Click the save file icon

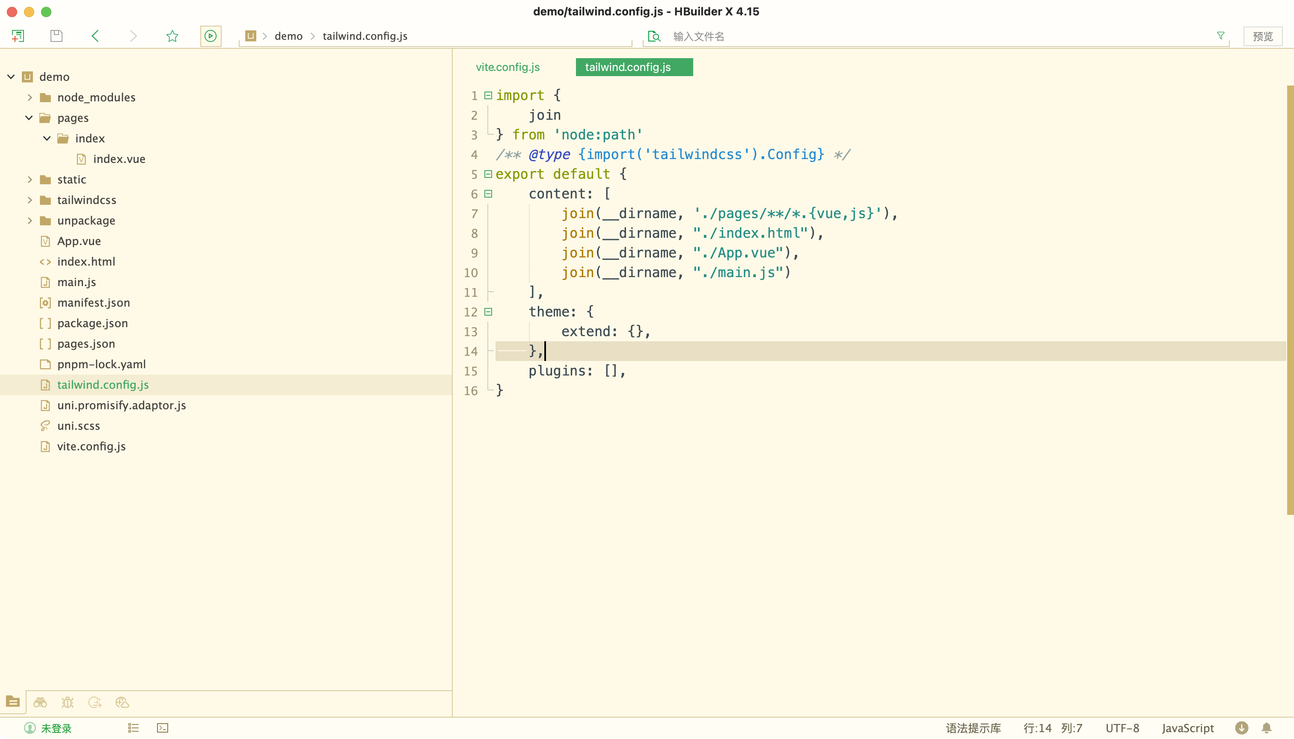56,36
